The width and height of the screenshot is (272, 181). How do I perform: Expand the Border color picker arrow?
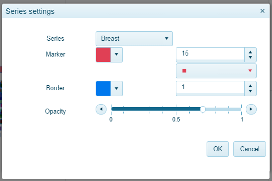pos(116,88)
